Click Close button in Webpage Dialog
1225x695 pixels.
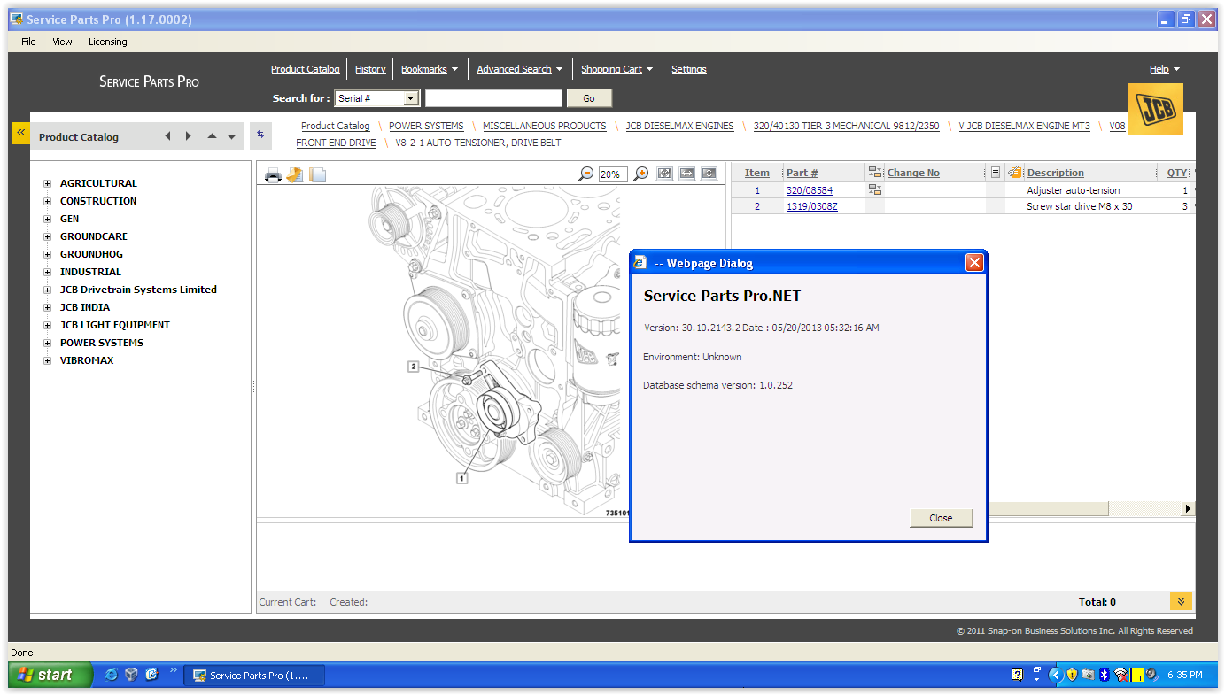click(941, 518)
